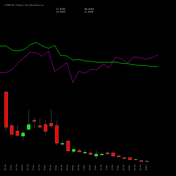Viewport: 176px width, 176px height.
Task: Click the 20 Nov date label
Action: click(5, 167)
